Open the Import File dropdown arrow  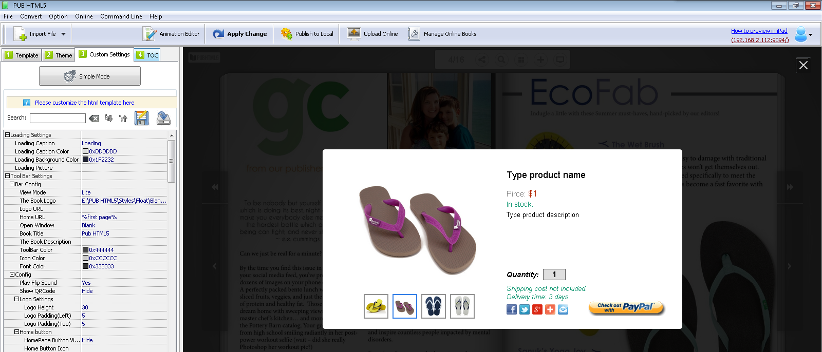[x=64, y=34]
